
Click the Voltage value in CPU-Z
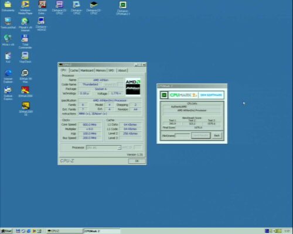pyautogui.click(x=116, y=94)
